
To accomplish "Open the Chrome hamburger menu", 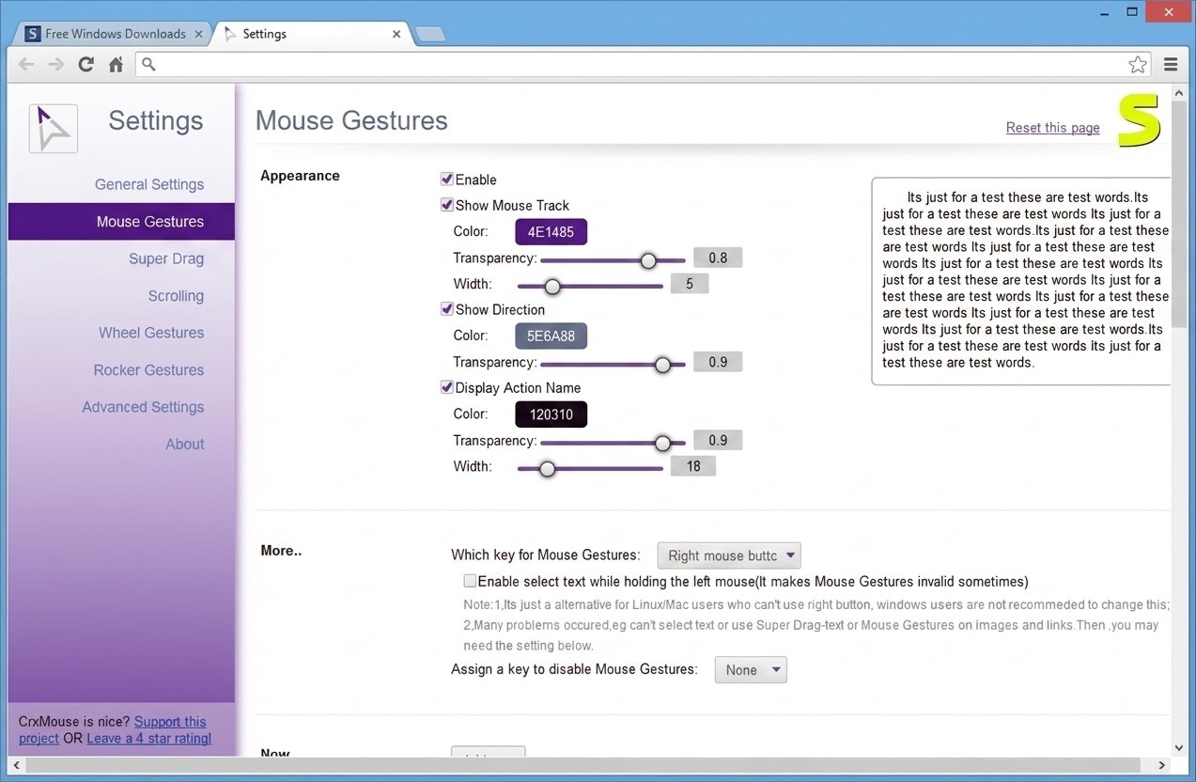I will (x=1171, y=65).
